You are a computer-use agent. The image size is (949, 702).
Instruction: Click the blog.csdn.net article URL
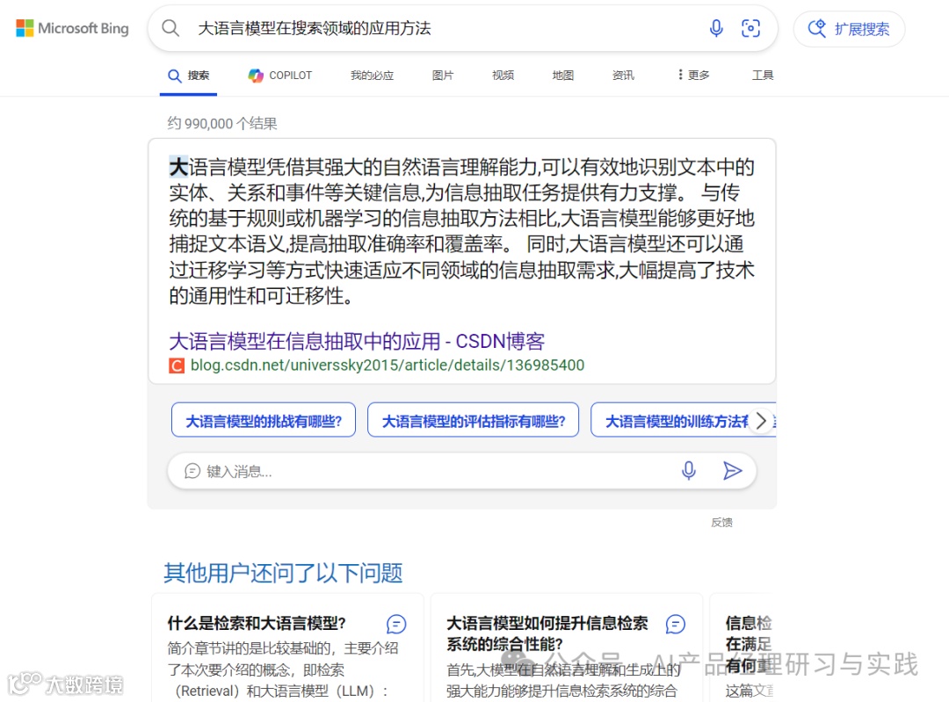[x=388, y=365]
